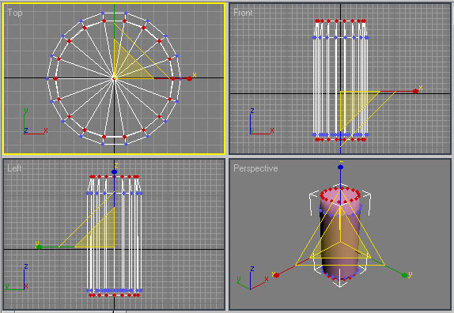
Task: Click the Perspective viewport label
Action: (x=255, y=168)
